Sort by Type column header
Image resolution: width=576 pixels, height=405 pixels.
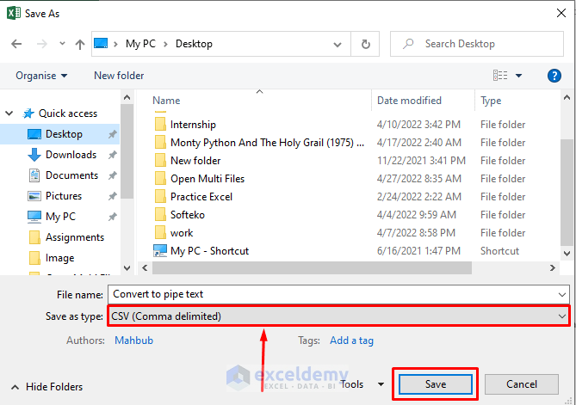click(491, 101)
